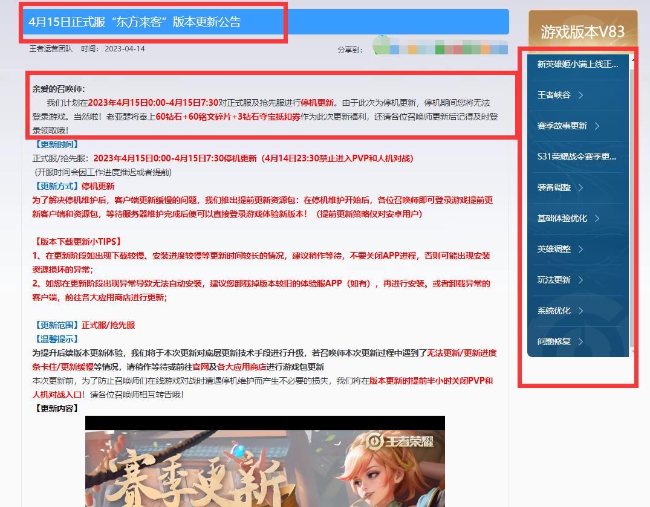
Task: Click the arrow icon next to 问题修复
Action: (580, 341)
